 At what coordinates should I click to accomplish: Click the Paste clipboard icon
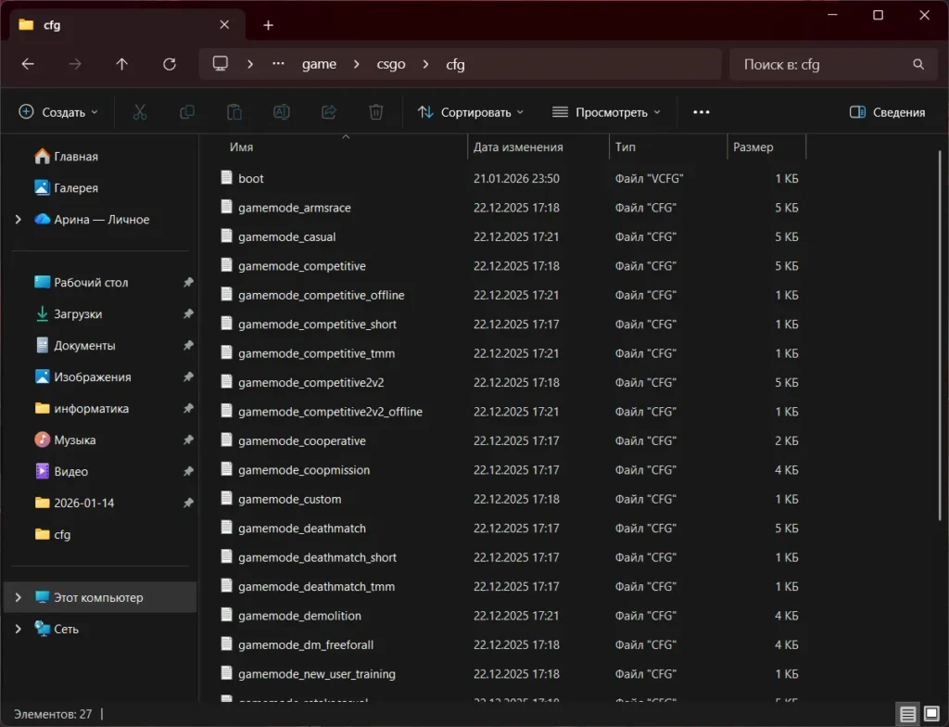point(234,112)
